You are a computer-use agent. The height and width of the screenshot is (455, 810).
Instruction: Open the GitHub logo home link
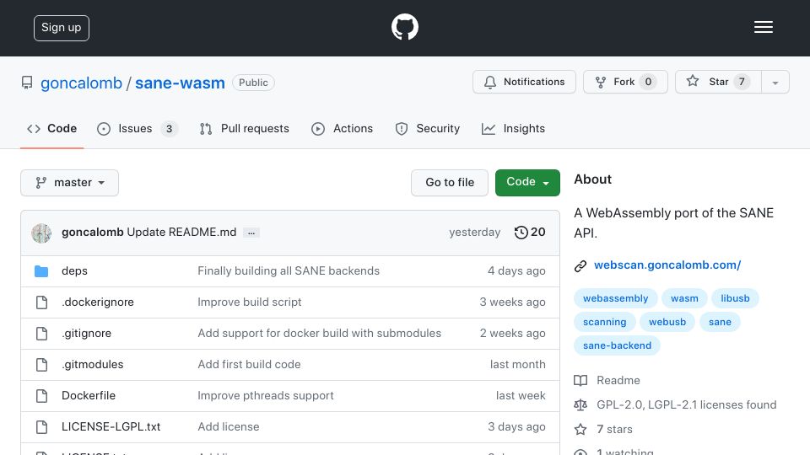pyautogui.click(x=404, y=27)
